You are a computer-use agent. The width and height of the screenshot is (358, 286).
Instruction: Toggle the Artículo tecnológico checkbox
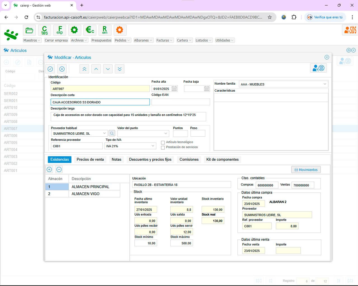tap(163, 142)
